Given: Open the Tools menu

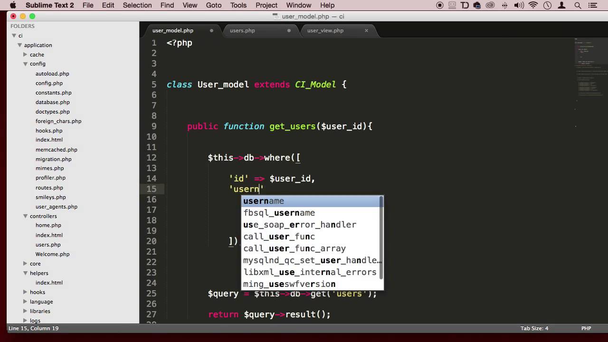Looking at the screenshot, I should click(x=238, y=5).
